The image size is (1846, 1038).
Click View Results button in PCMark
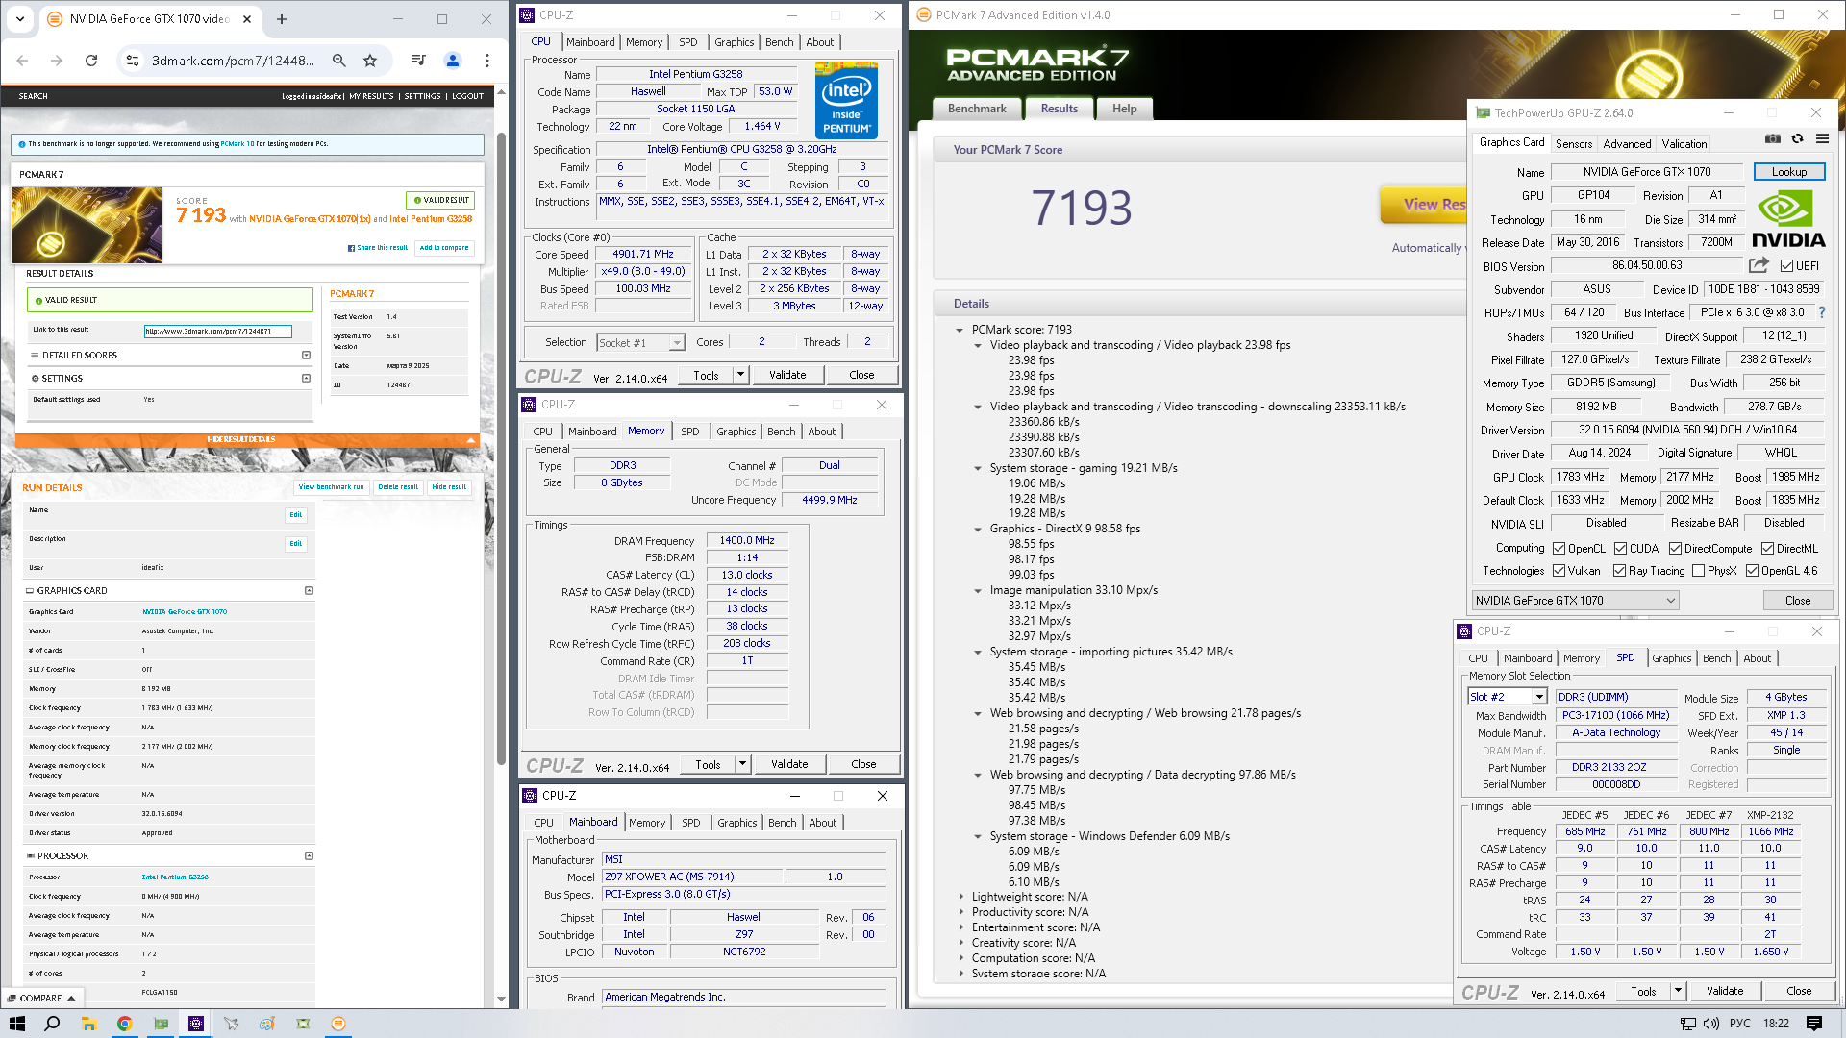1423,204
